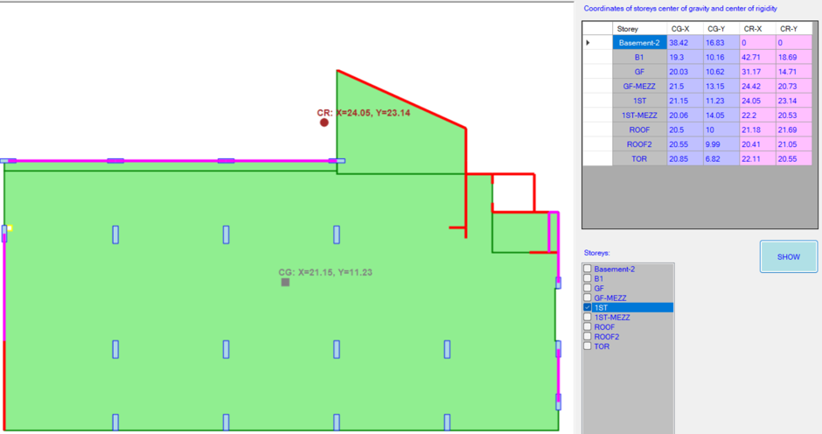
Task: Select the row pointer arrow beside Basement-2
Action: tap(588, 43)
